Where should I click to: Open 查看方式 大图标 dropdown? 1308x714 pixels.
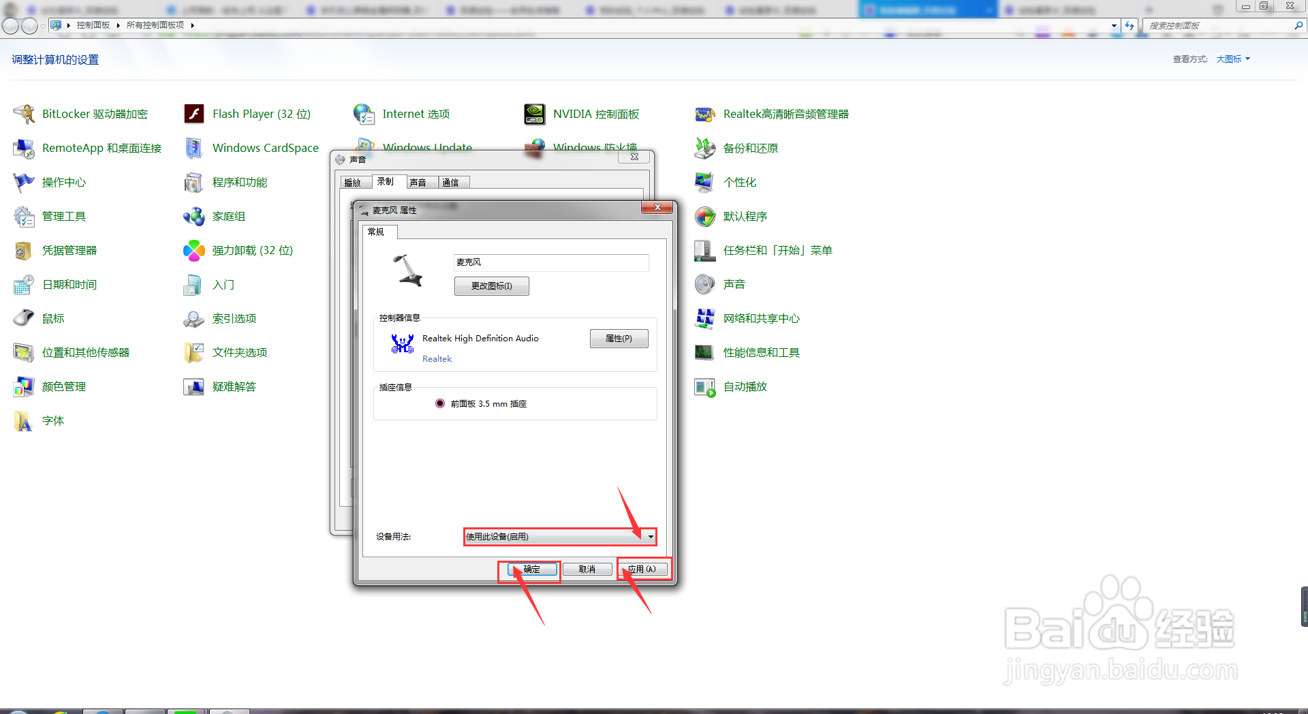1234,59
